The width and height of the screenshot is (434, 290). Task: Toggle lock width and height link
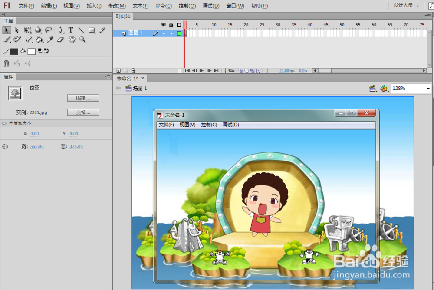(5, 147)
